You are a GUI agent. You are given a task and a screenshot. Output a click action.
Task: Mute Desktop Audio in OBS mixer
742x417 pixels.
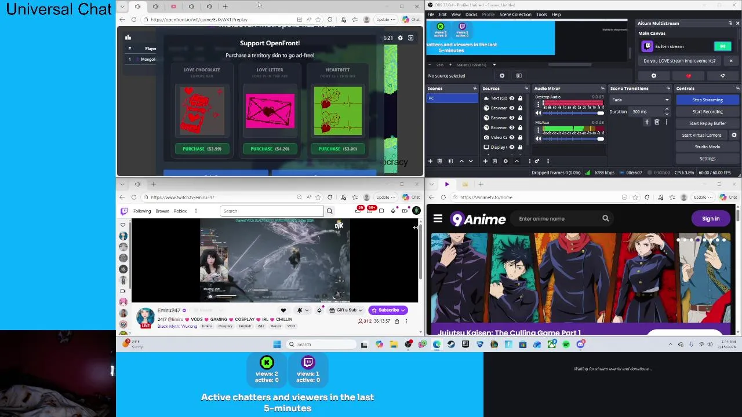[x=538, y=112]
